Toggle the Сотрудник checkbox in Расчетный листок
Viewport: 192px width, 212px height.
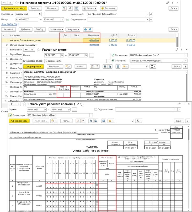point(113,61)
